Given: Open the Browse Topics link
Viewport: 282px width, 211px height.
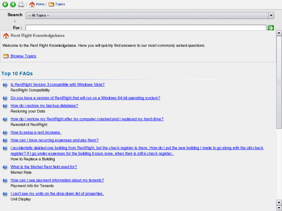Looking at the screenshot, I should point(23,56).
